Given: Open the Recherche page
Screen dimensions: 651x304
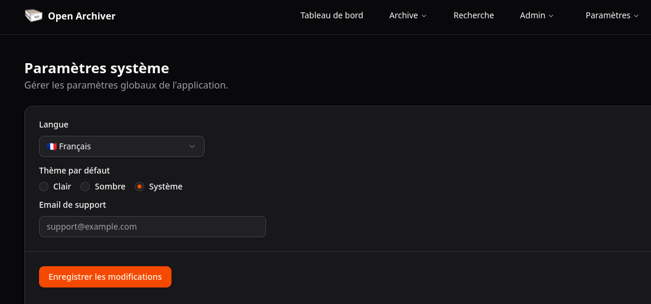Looking at the screenshot, I should [474, 15].
